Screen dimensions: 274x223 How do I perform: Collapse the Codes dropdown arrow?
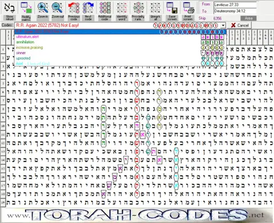click(223, 25)
